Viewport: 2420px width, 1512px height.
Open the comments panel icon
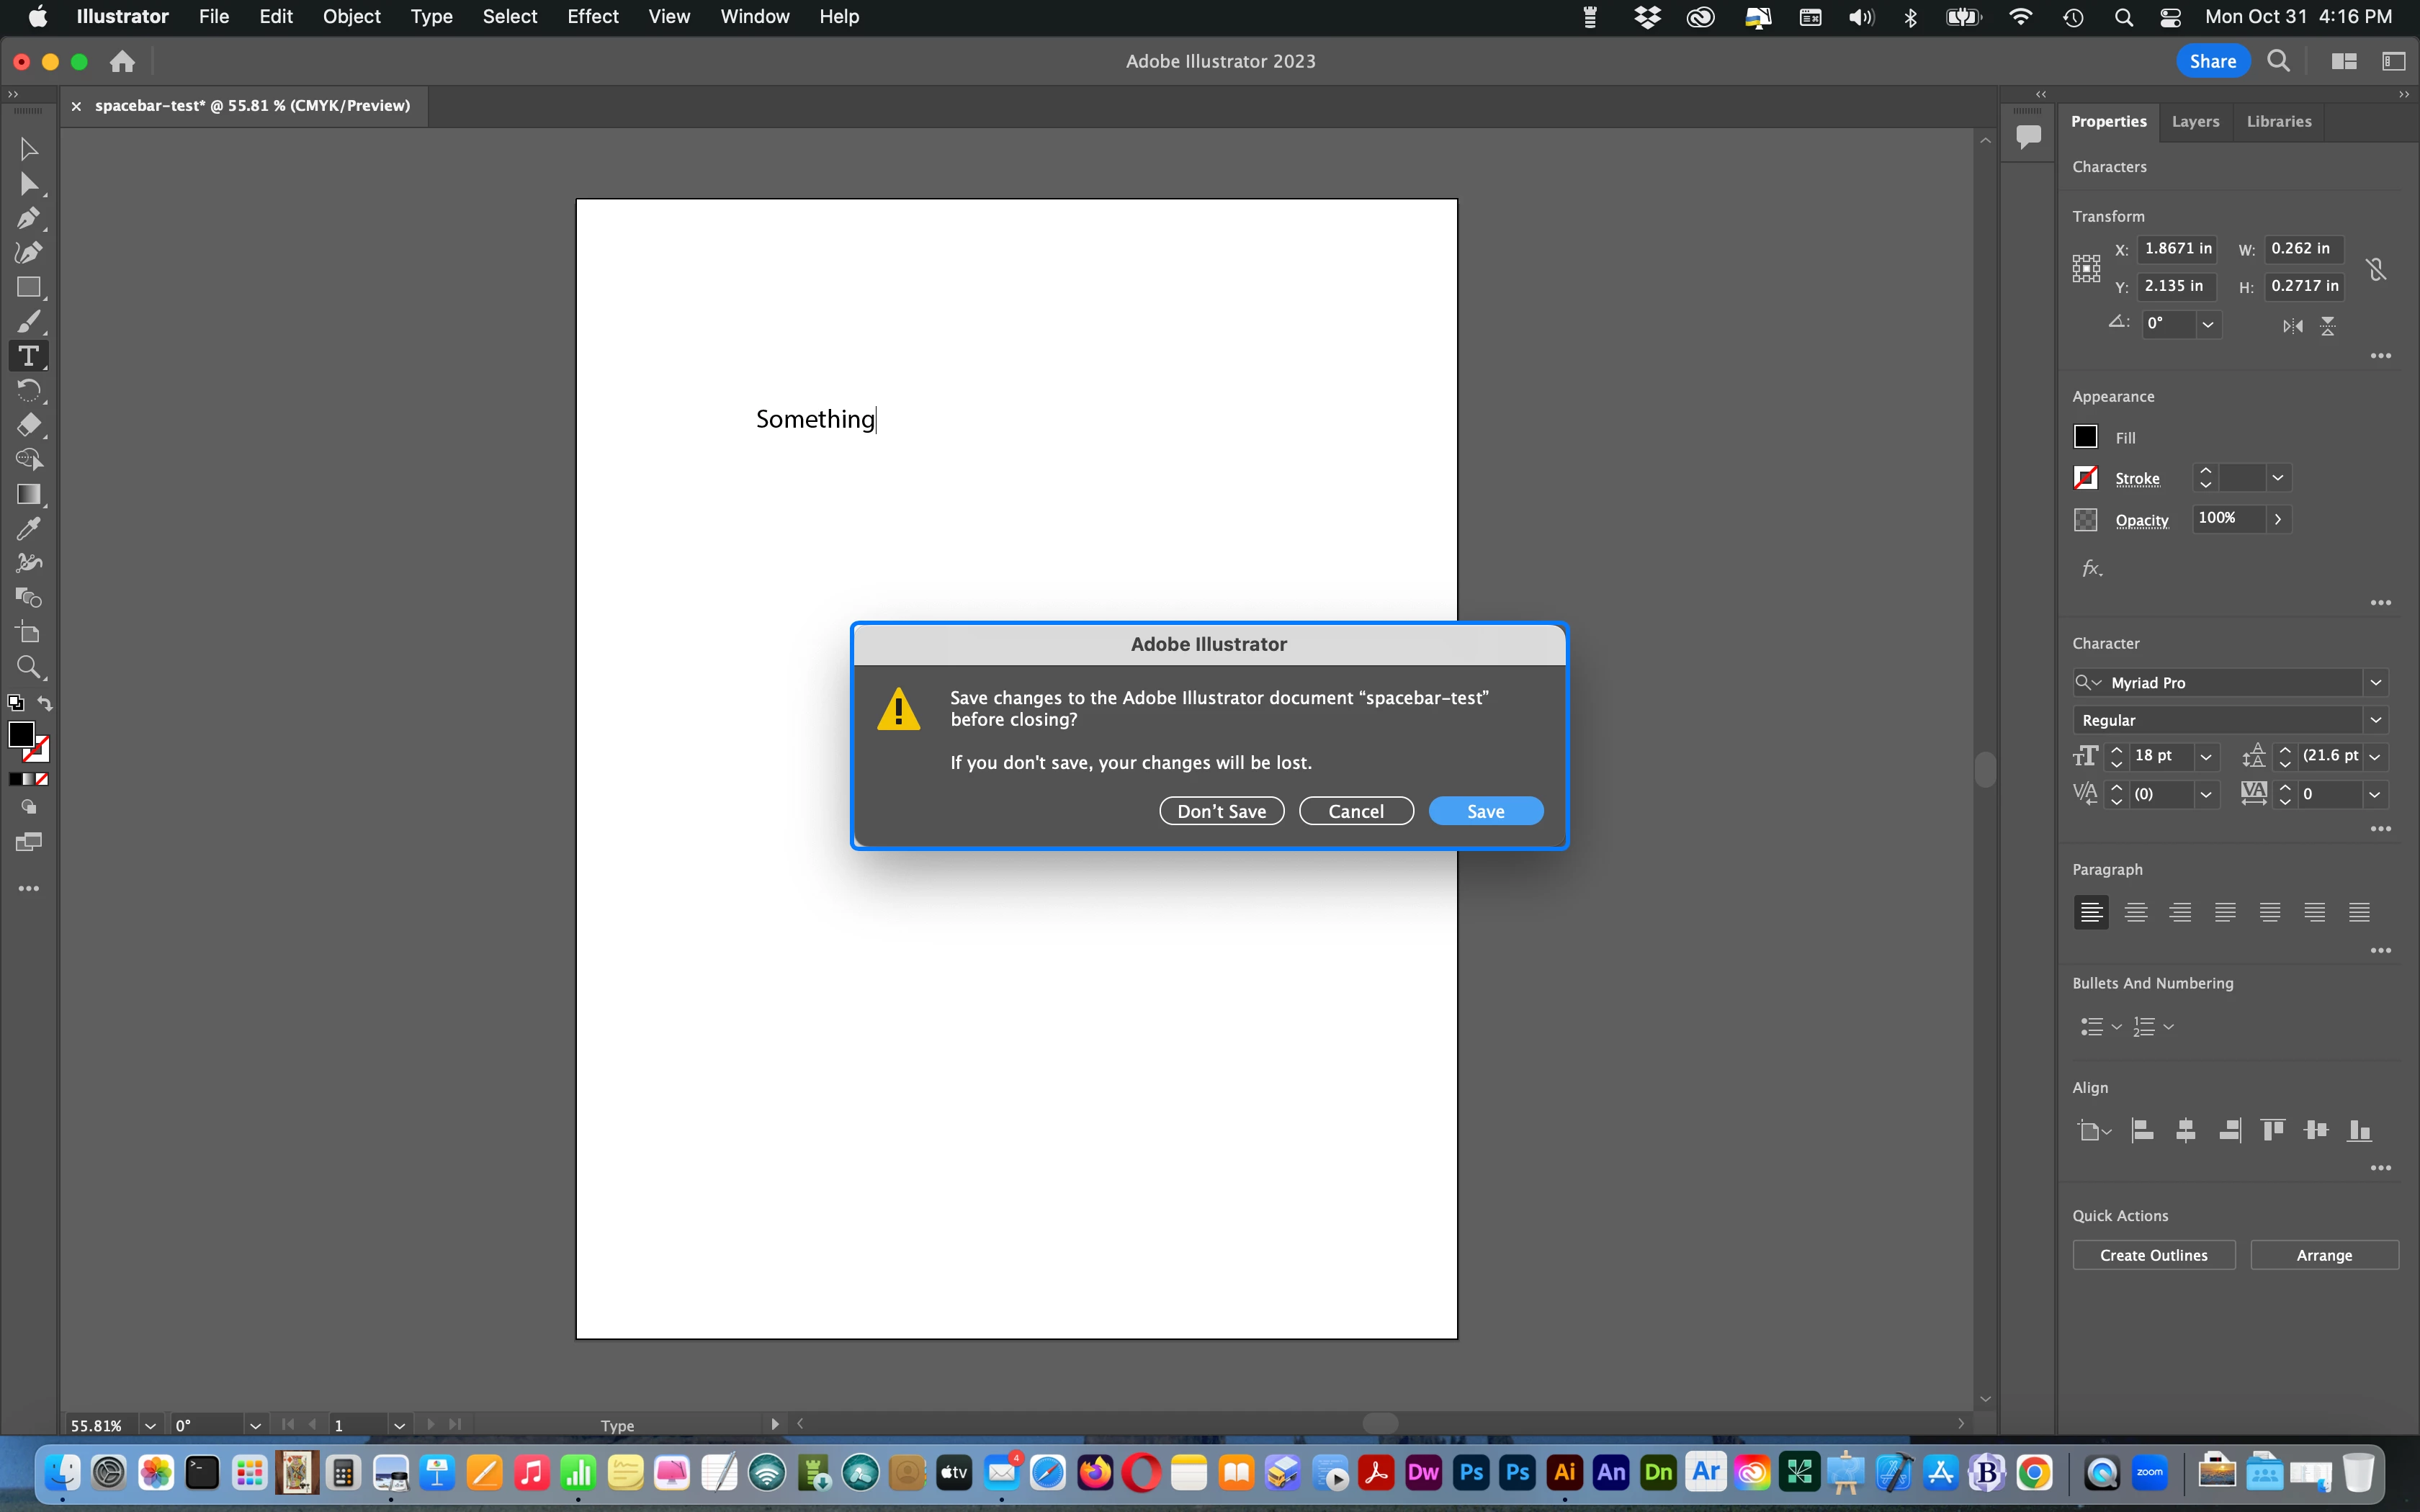2028,136
